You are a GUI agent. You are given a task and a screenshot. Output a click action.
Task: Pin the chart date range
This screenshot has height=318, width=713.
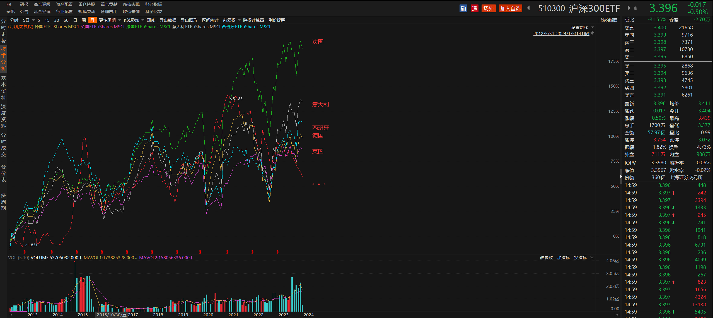pos(592,33)
